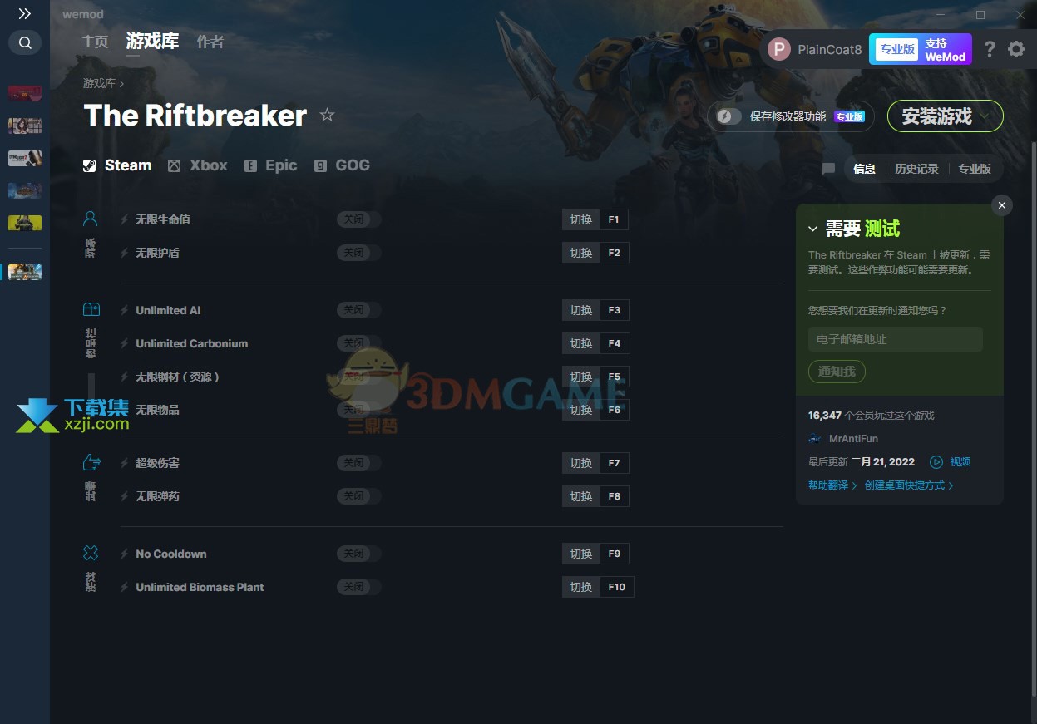Viewport: 1037px width, 724px height.
Task: Click the PlainCoat8 avatar icon
Action: tap(779, 49)
